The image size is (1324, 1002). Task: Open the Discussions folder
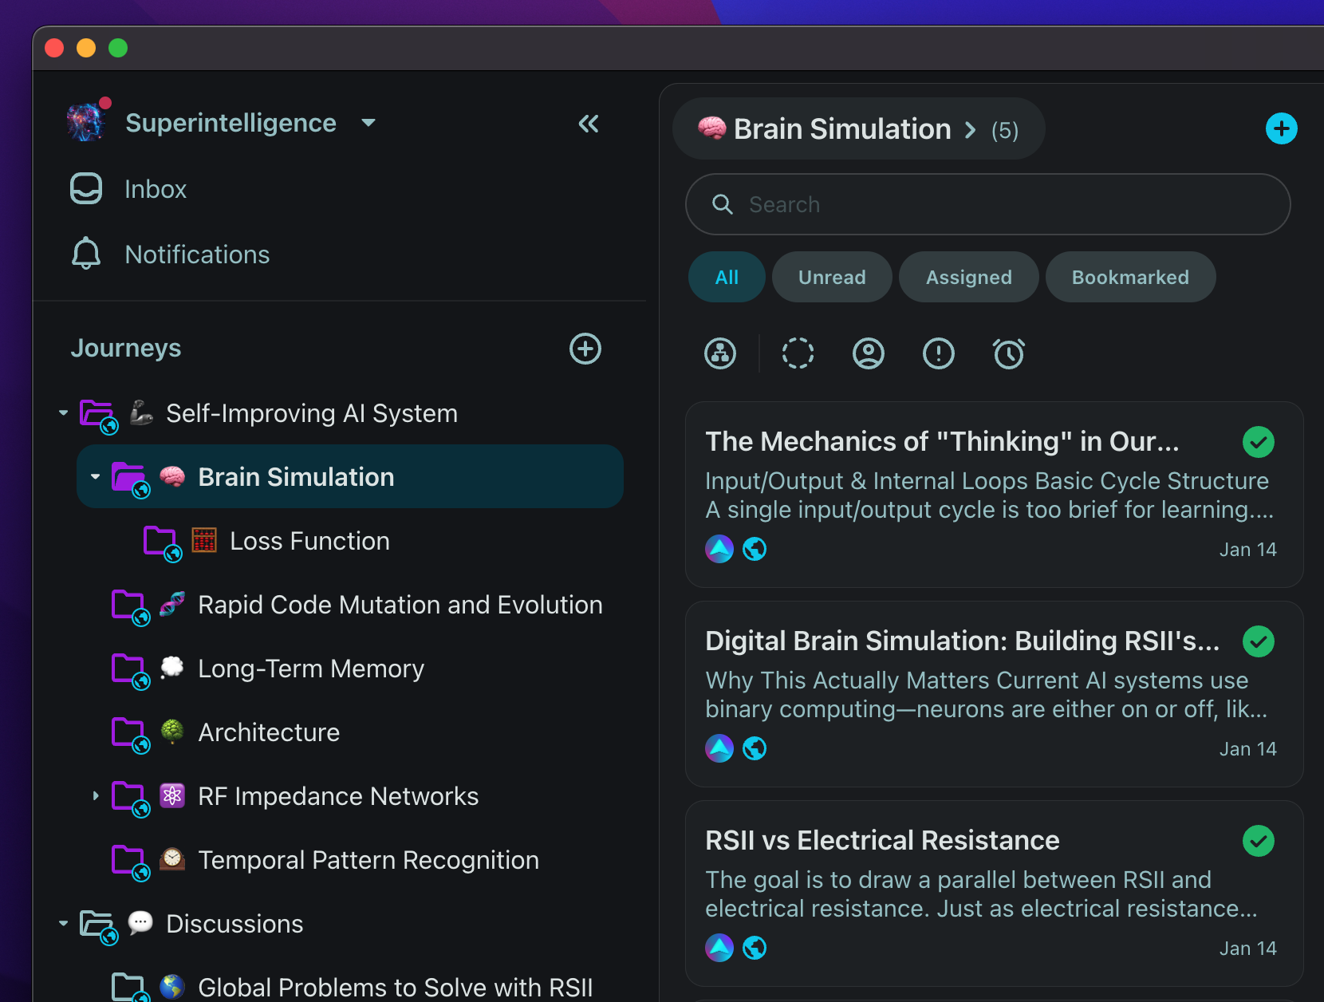(x=234, y=924)
